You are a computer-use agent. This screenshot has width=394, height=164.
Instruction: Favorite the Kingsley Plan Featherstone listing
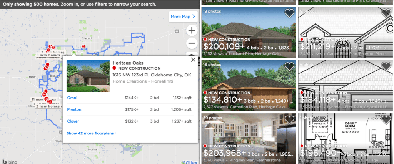pos(289,119)
